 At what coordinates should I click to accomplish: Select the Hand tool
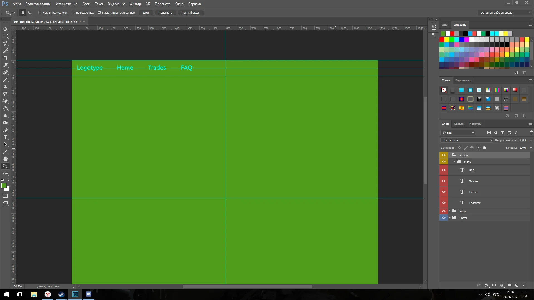click(x=5, y=159)
